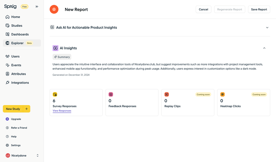Click the Beta badge next to Explorer
This screenshot has height=162, width=276.
29,43
